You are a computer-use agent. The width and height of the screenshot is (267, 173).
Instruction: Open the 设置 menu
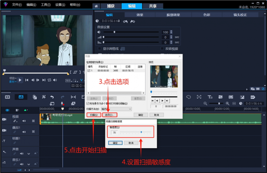click(60, 5)
